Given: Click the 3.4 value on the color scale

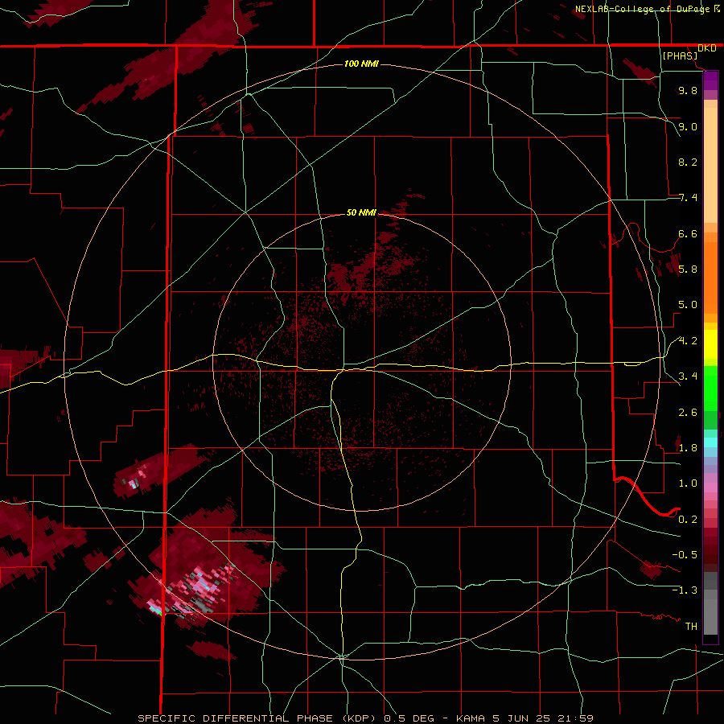Looking at the screenshot, I should coord(688,376).
